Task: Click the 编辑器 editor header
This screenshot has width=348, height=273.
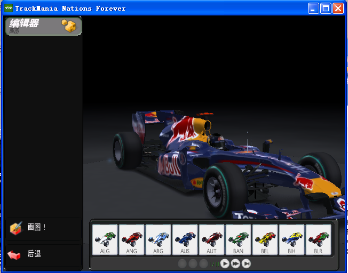Action: [x=44, y=26]
